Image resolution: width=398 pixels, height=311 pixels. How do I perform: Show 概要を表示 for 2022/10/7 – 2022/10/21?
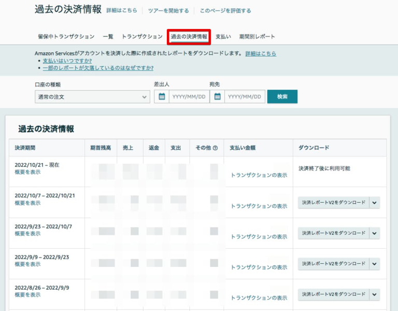[27, 203]
